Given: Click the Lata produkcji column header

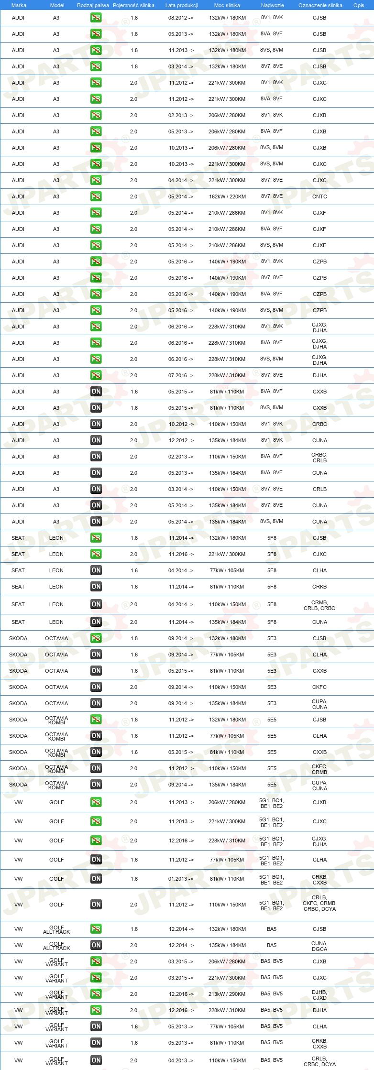Looking at the screenshot, I should click(x=182, y=5).
